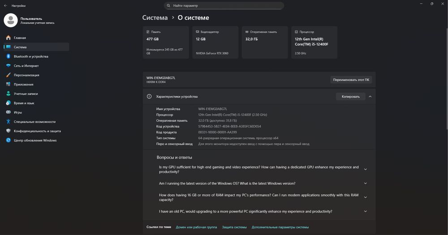Open Учетные записи settings

pos(36,94)
